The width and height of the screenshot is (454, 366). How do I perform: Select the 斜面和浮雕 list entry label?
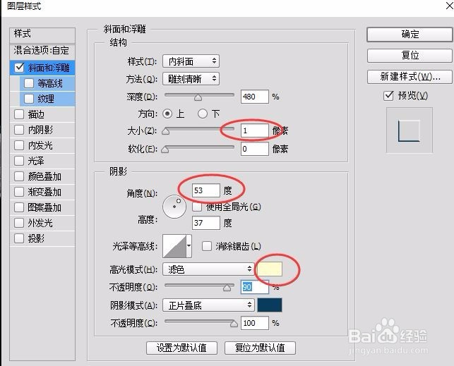point(49,68)
